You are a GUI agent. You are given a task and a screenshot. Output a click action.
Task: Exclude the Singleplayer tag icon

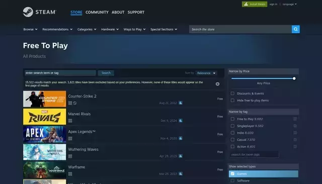click(295, 126)
